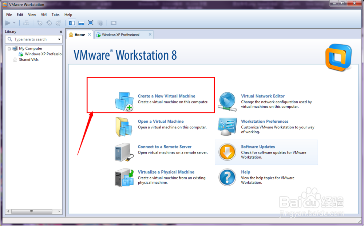Click the Create a New Virtual Machine icon
The height and width of the screenshot is (226, 364).
point(124,102)
